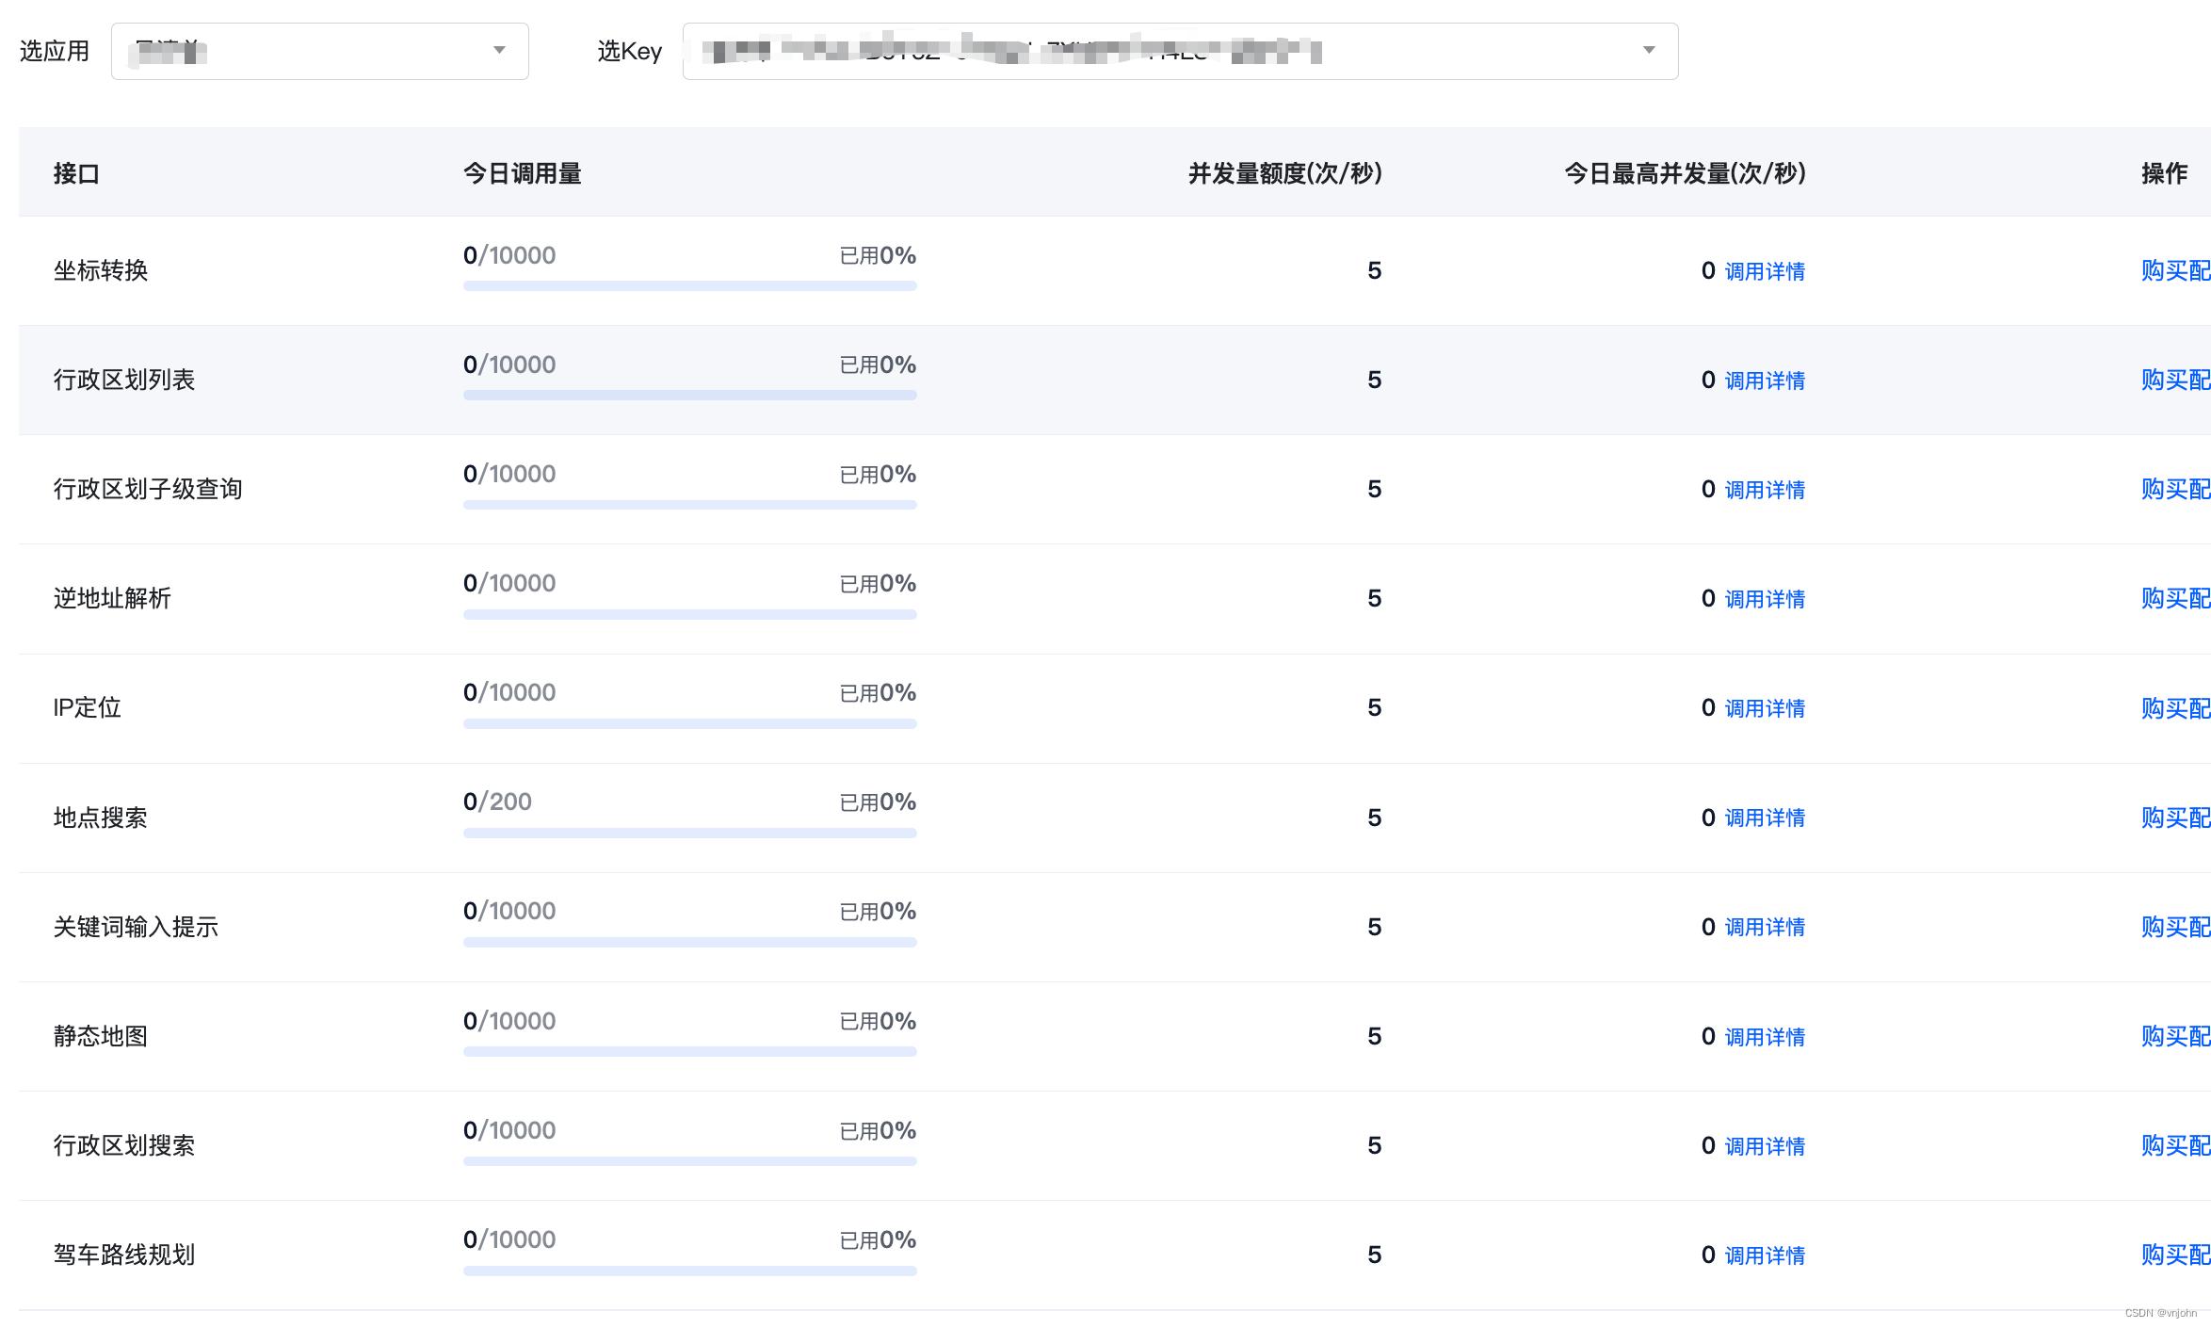Click purchase link for 行政区划搜索
The width and height of the screenshot is (2211, 1328).
(x=2174, y=1145)
